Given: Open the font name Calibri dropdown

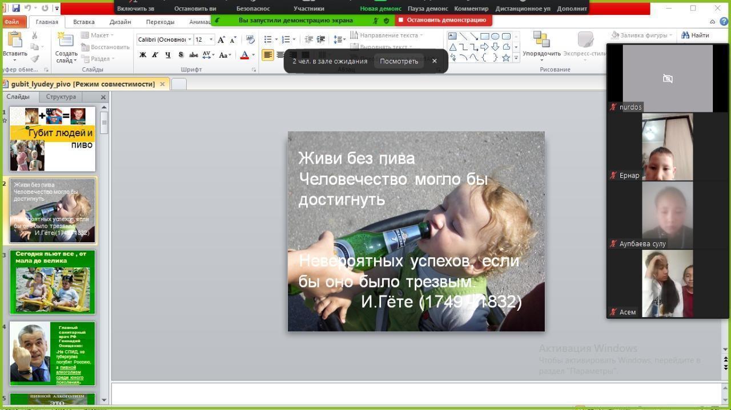Looking at the screenshot, I should [190, 39].
